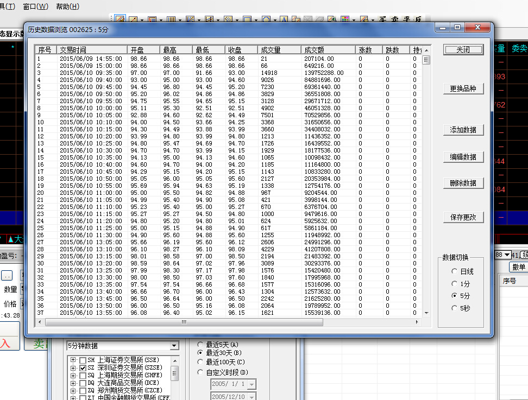Select the 5秒 data radio option

tap(455, 308)
